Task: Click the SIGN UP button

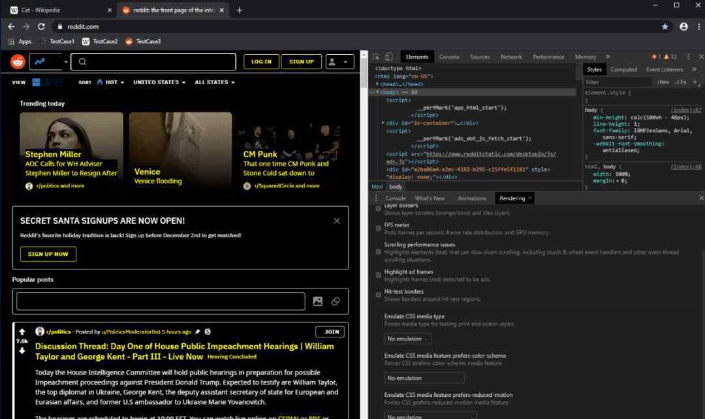Action: 301,61
